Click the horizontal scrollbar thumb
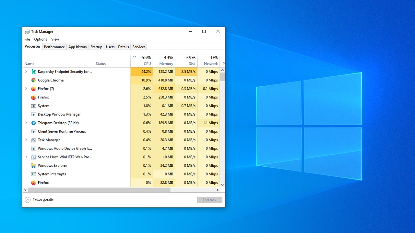 click(x=99, y=190)
